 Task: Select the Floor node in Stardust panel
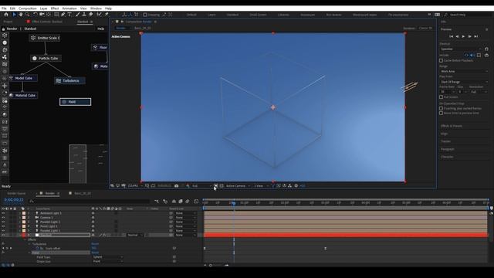pos(100,48)
